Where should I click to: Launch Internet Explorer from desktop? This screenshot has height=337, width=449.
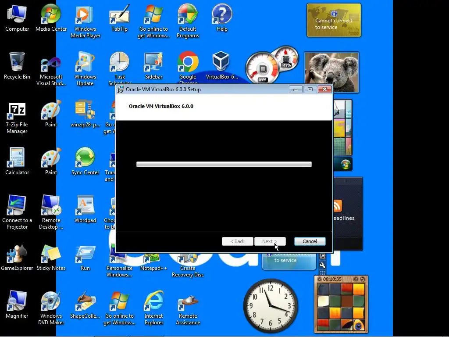point(153,308)
